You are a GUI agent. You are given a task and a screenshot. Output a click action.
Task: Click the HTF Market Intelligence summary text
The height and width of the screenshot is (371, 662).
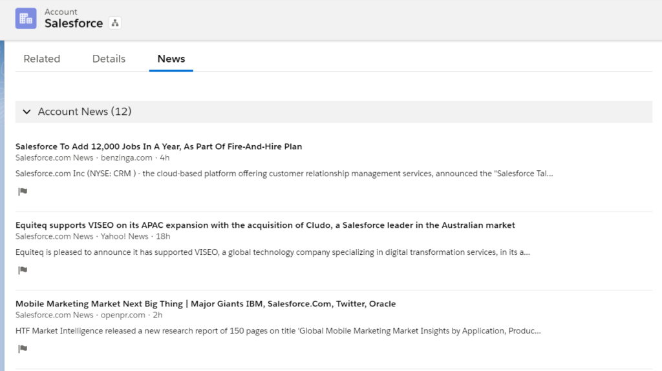pos(278,330)
